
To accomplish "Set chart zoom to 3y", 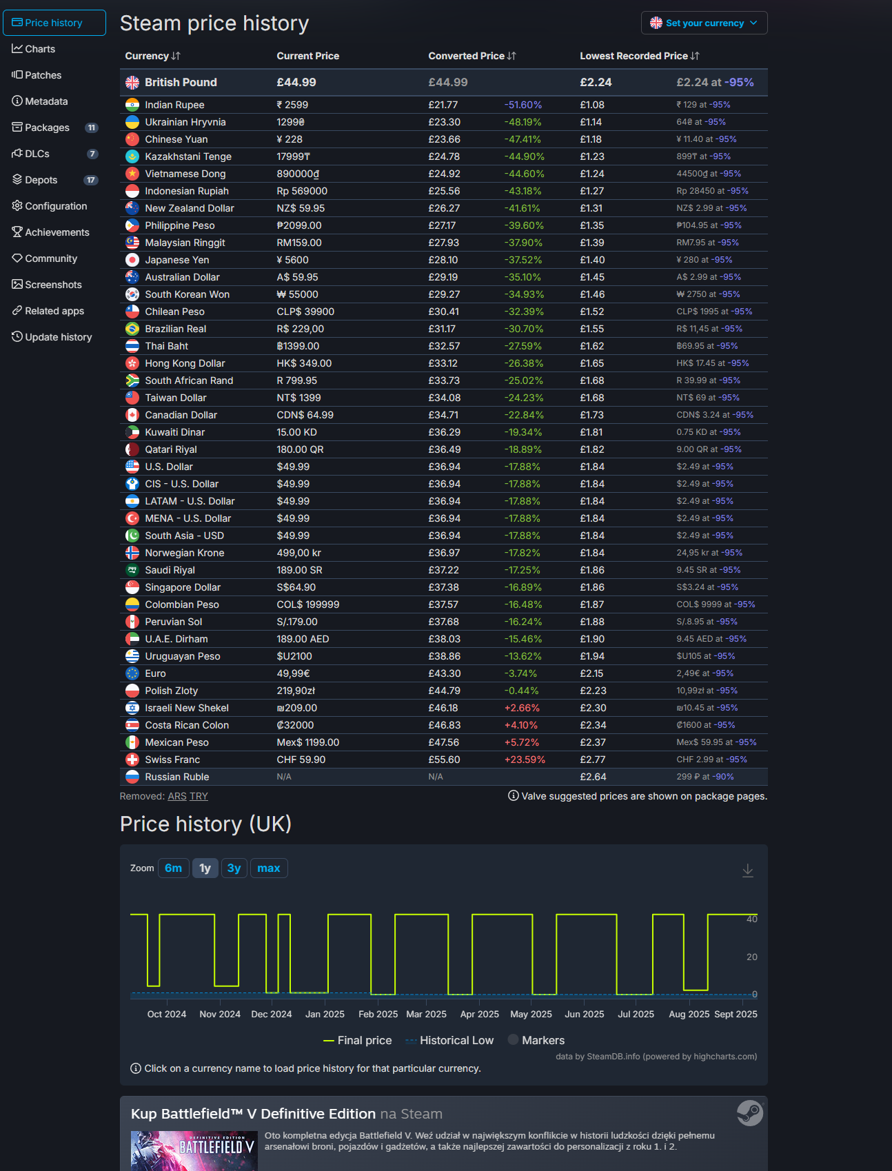I will [x=234, y=868].
